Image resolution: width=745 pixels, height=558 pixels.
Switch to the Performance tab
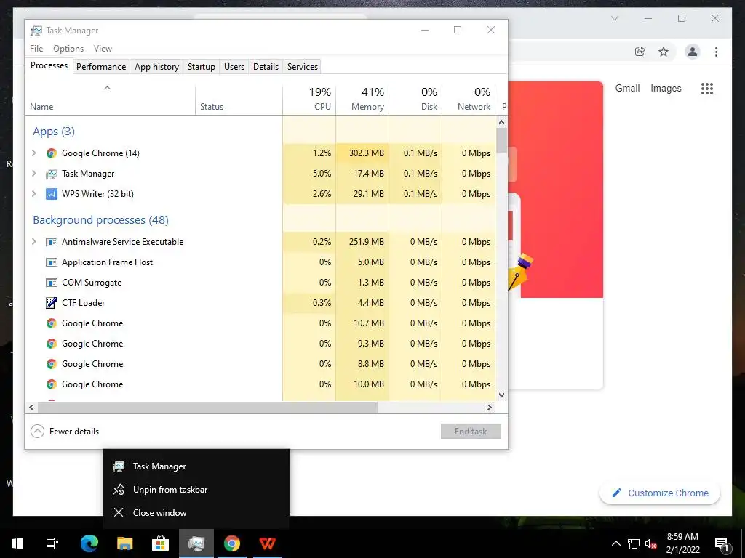click(x=101, y=66)
